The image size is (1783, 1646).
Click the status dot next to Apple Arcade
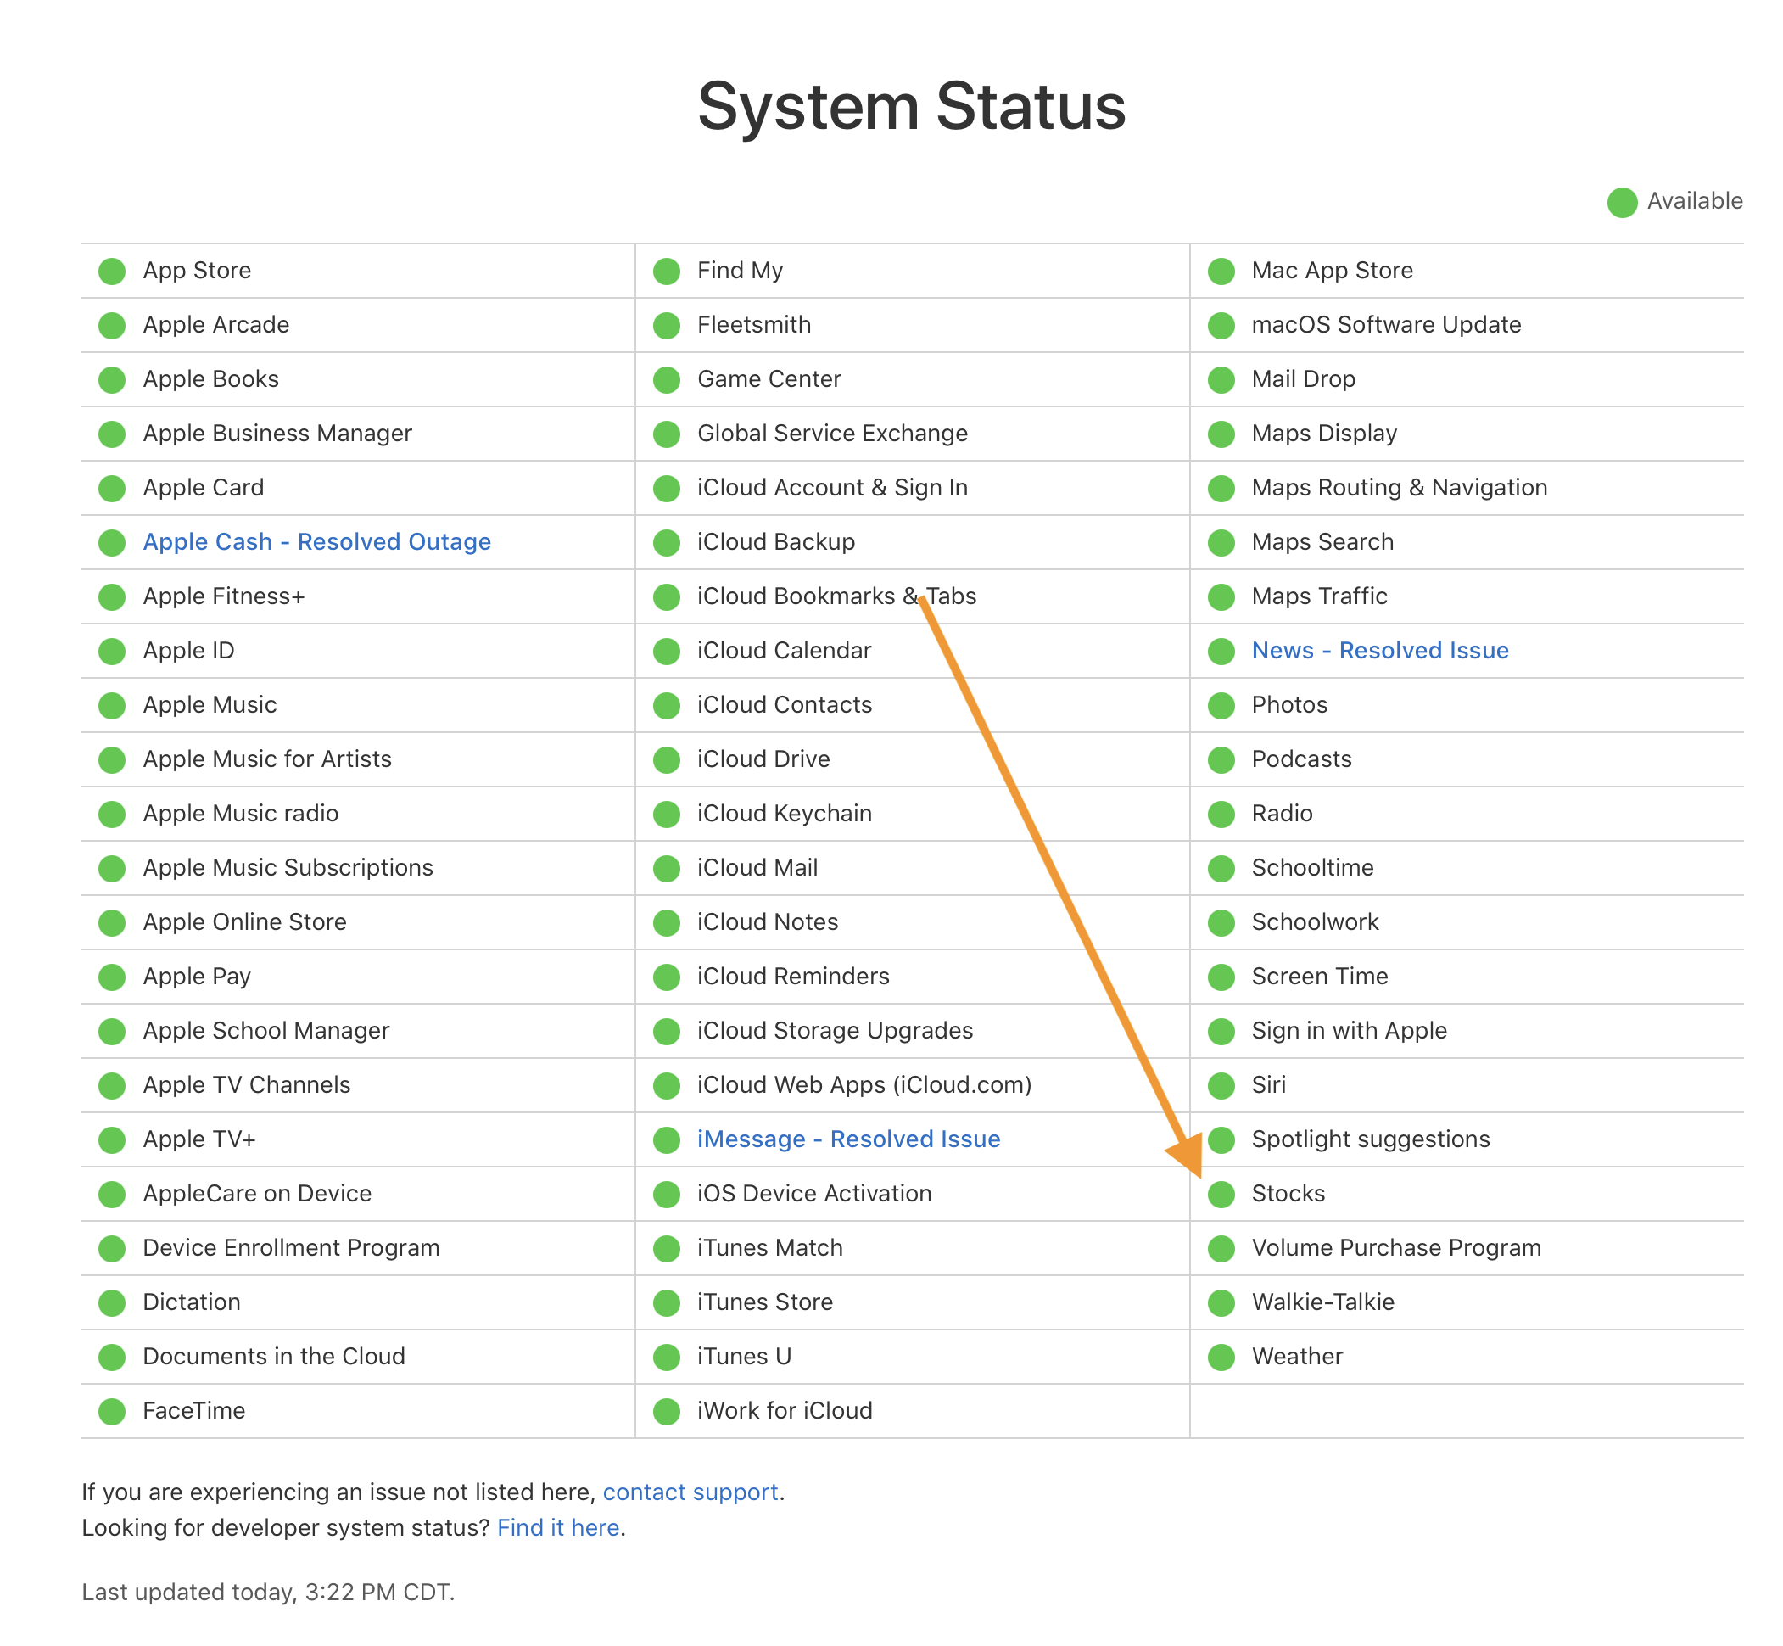coord(112,325)
